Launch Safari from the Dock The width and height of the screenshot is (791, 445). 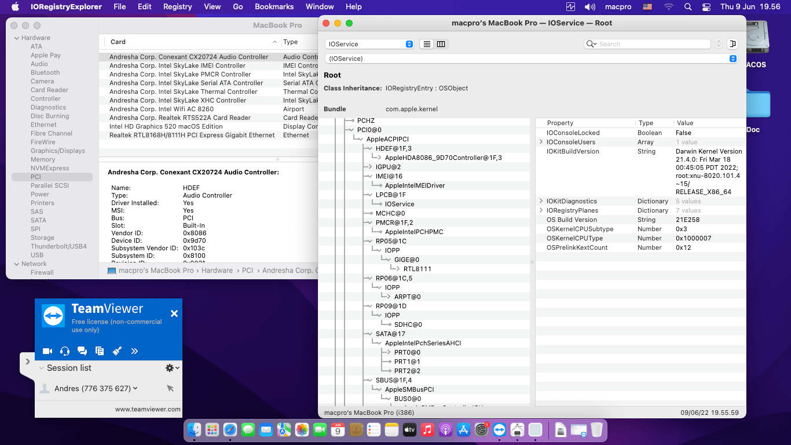[x=230, y=430]
